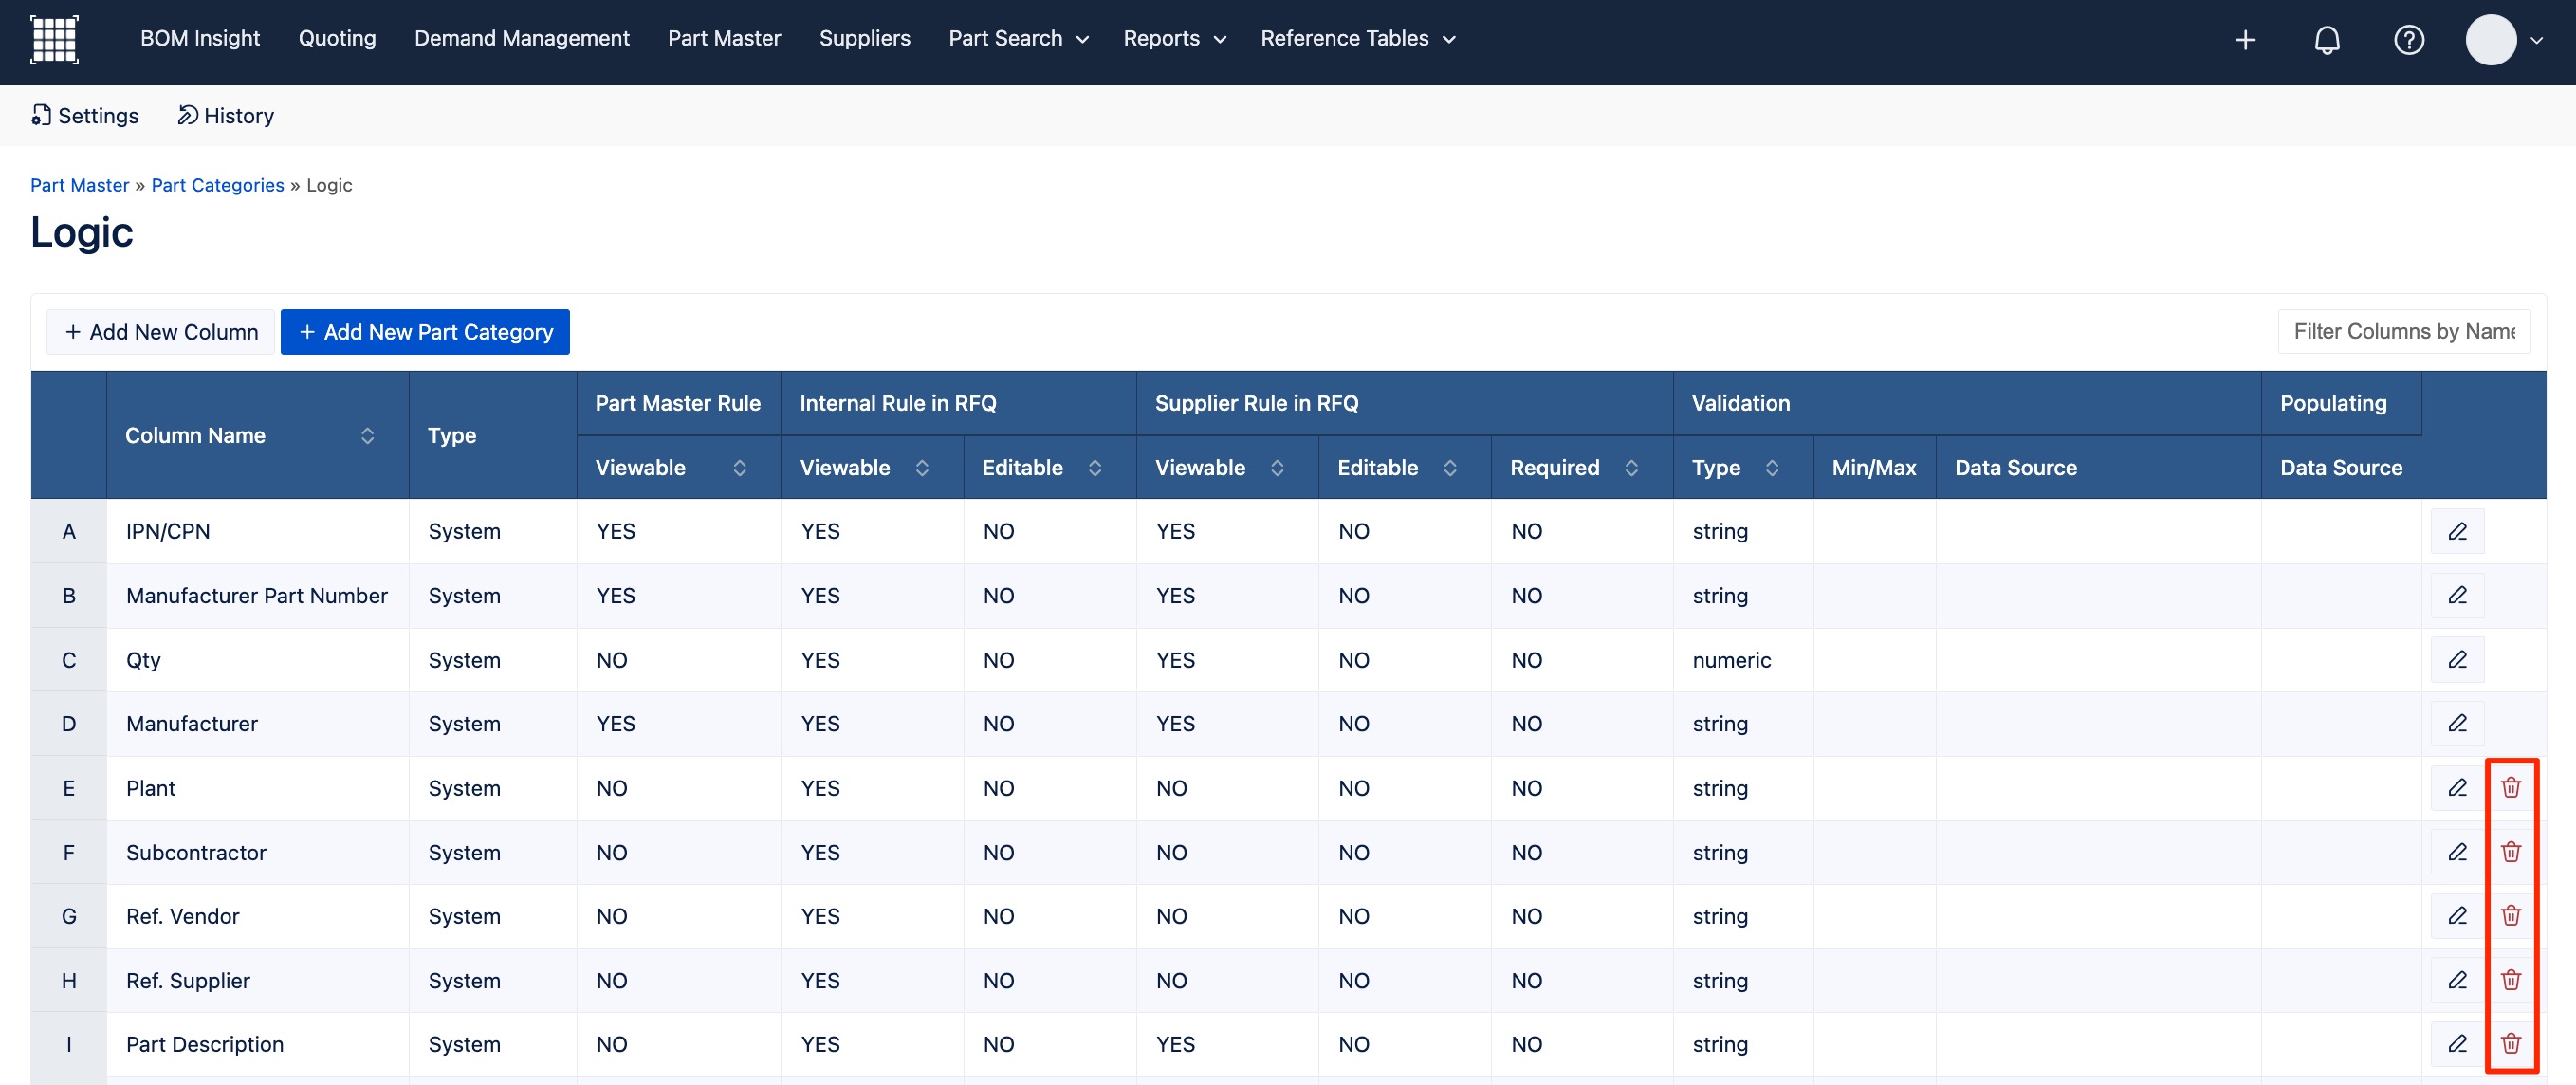The image size is (2576, 1085).
Task: Open the user account dropdown chevron
Action: click(2536, 41)
